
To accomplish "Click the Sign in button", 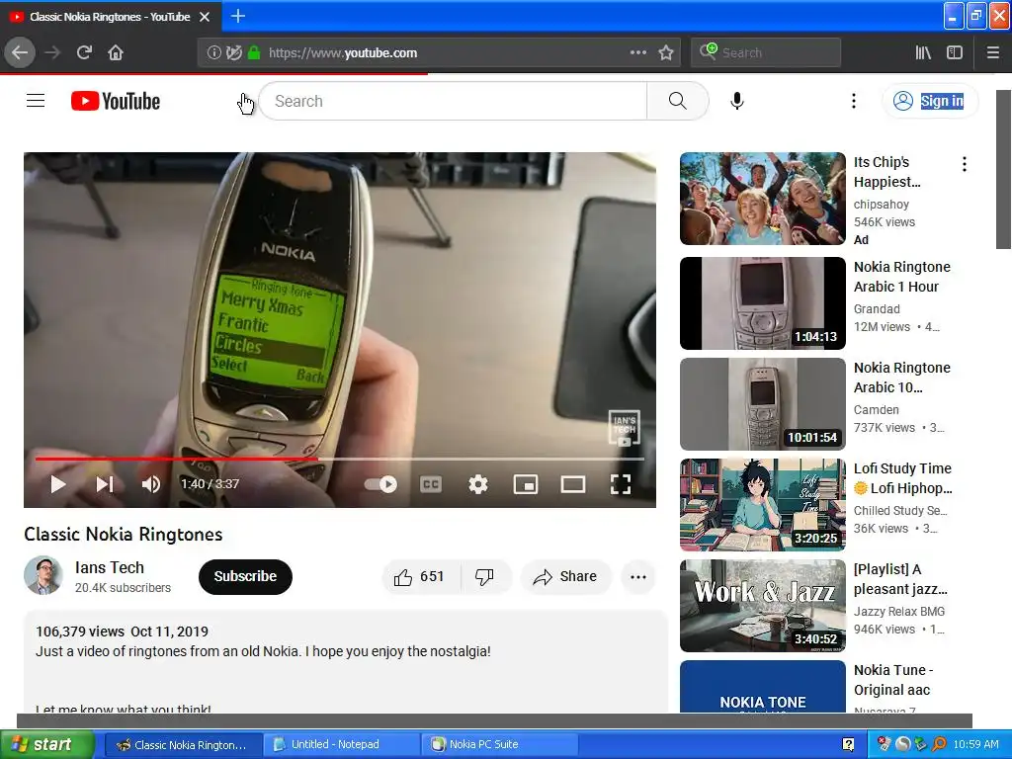I will [x=930, y=101].
